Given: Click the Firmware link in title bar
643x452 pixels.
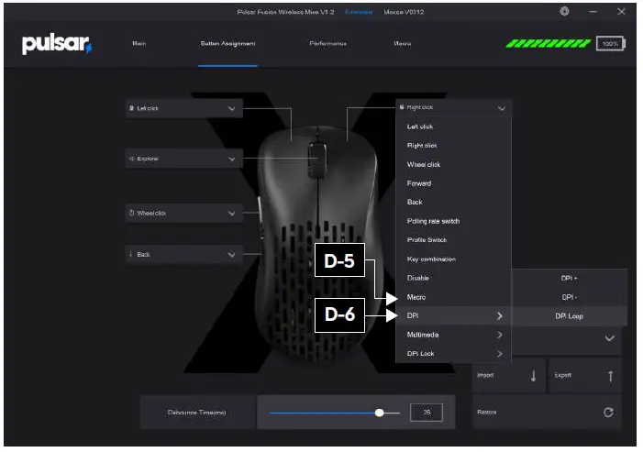Looking at the screenshot, I should click(359, 12).
